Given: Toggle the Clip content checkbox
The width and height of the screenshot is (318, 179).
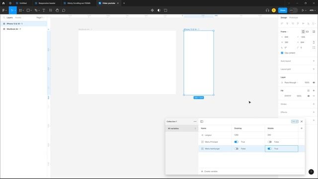Looking at the screenshot, I should (282, 53).
